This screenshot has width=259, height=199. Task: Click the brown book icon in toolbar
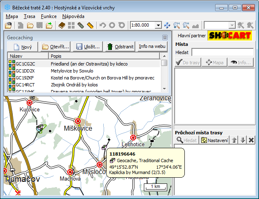coord(61,25)
